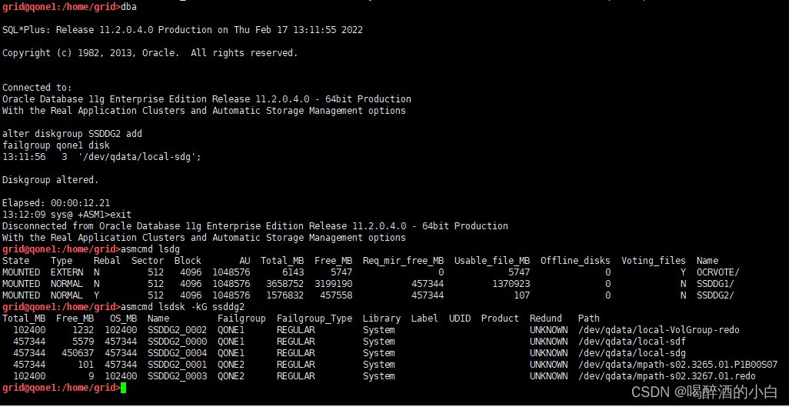
Task: Select path /dev/qdata/local-sdg in lsdsk output
Action: 631,353
